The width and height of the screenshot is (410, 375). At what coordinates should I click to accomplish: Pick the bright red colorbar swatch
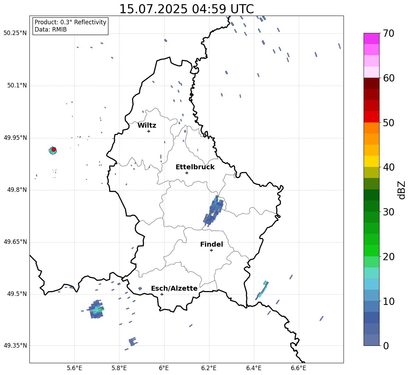coord(371,117)
